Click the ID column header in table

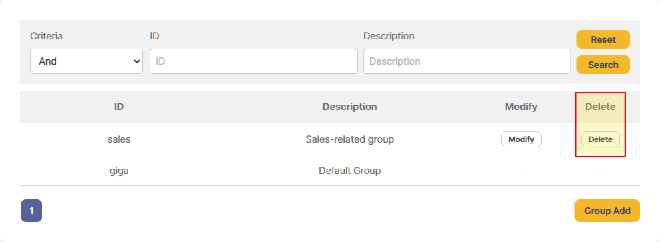119,107
